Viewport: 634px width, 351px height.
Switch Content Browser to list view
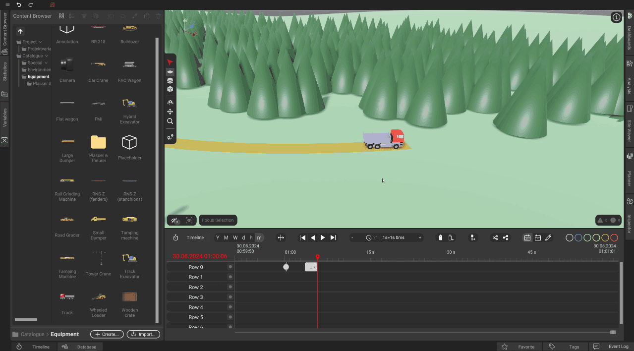click(x=72, y=16)
